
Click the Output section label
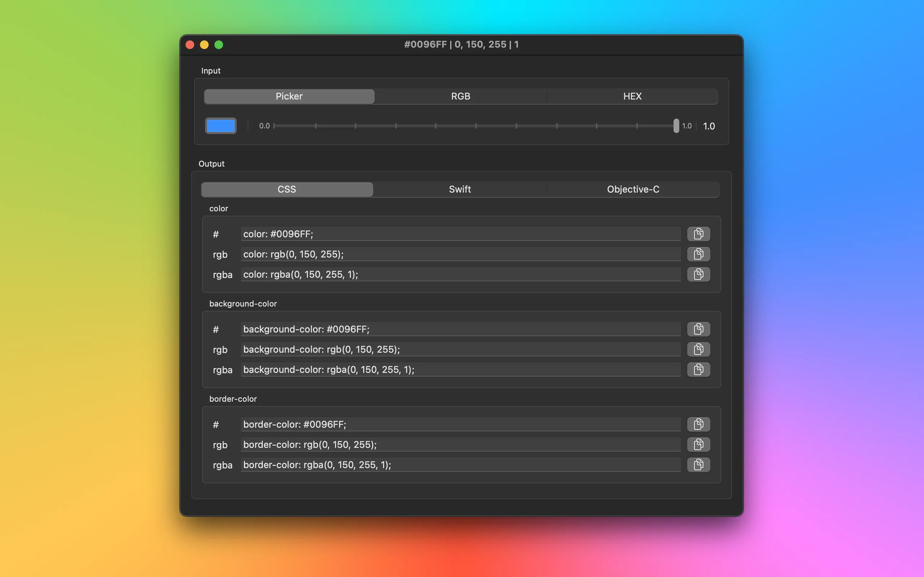212,164
